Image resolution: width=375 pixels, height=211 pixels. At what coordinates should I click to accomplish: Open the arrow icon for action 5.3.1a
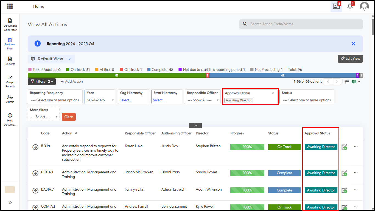click(x=35, y=147)
